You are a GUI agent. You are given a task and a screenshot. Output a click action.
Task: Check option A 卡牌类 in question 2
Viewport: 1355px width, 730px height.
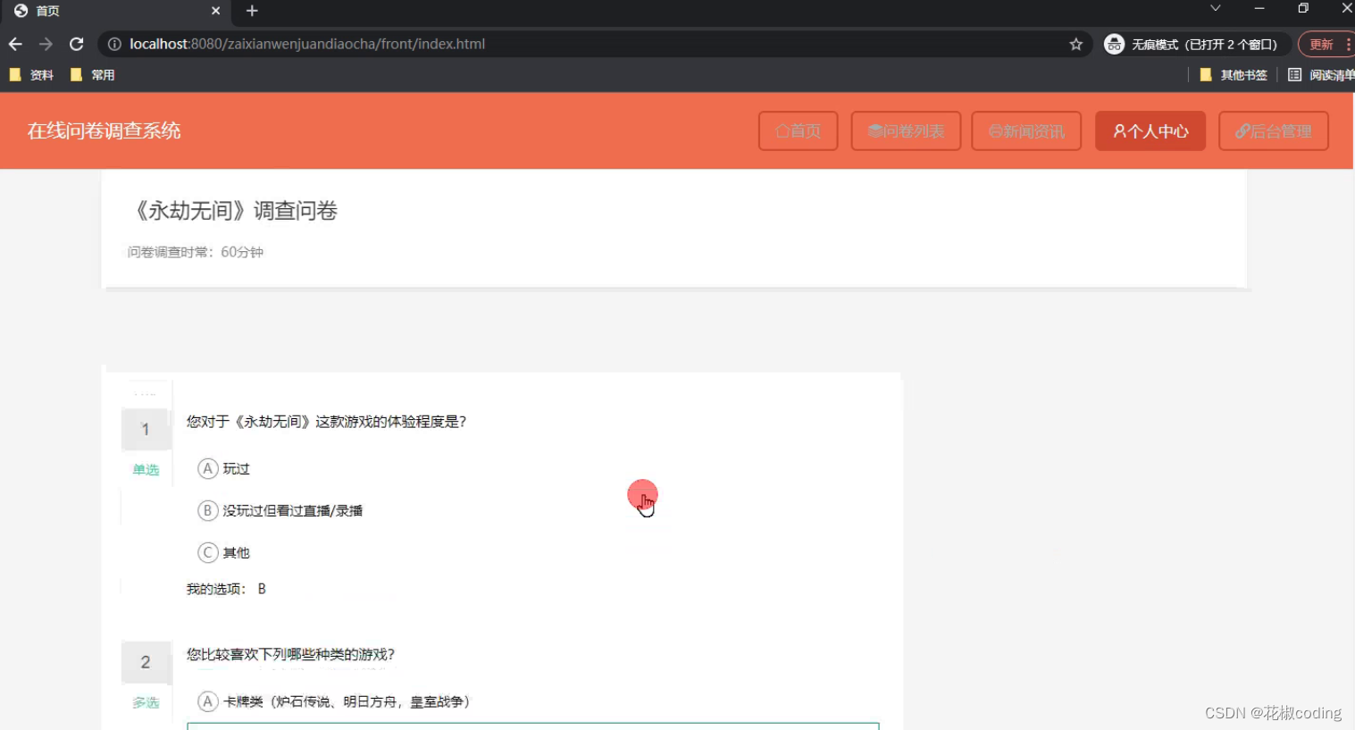[334, 701]
